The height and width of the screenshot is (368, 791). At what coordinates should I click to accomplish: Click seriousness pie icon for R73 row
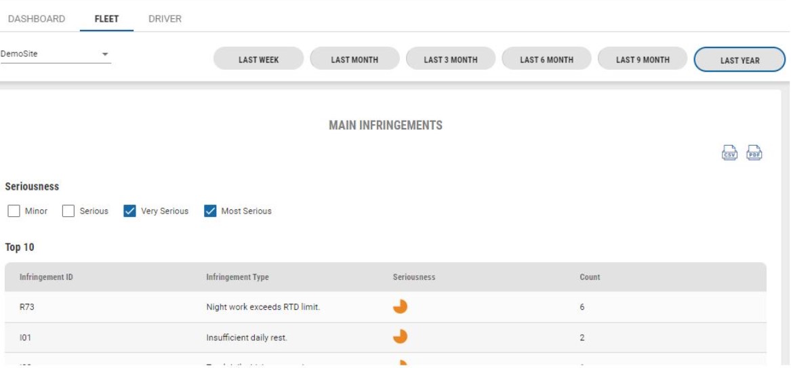pyautogui.click(x=400, y=306)
